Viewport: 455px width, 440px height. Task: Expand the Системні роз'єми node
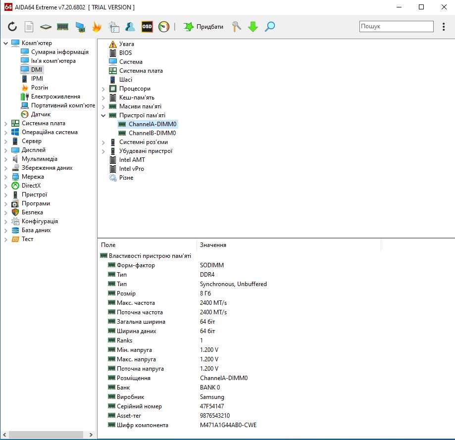coord(103,143)
